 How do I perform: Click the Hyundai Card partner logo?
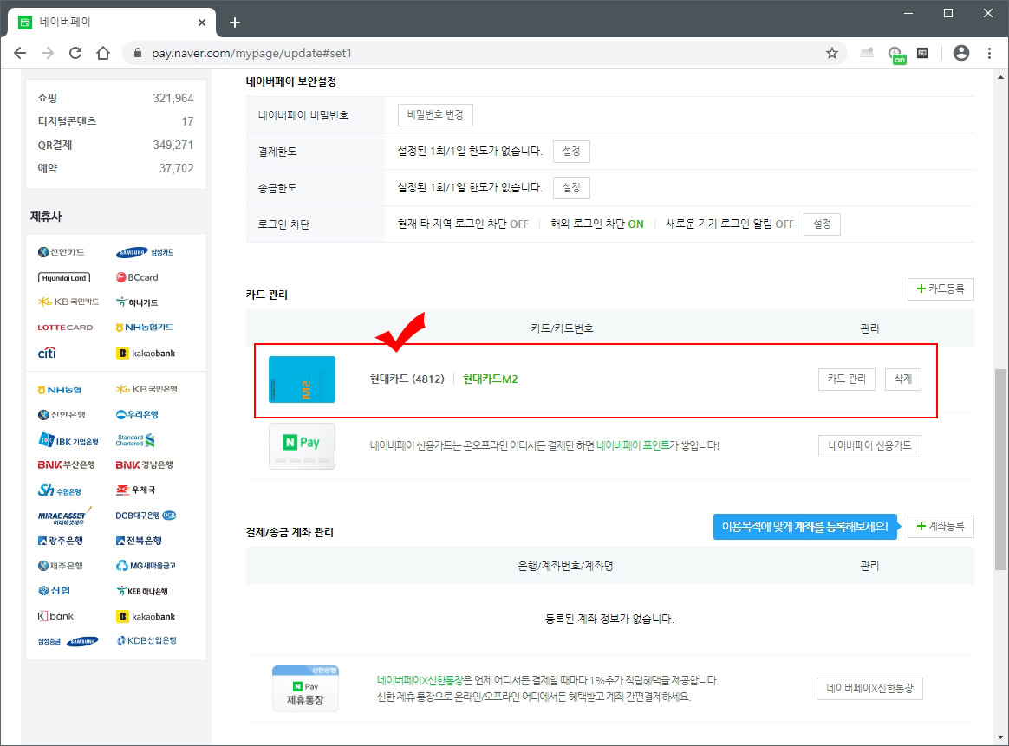(x=64, y=278)
